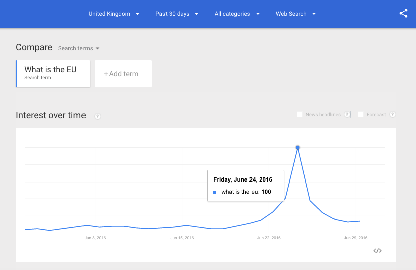Click the Add term button
The width and height of the screenshot is (416, 270).
pyautogui.click(x=123, y=74)
